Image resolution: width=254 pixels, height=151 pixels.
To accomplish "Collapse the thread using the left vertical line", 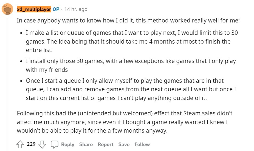I will (x=7, y=82).
